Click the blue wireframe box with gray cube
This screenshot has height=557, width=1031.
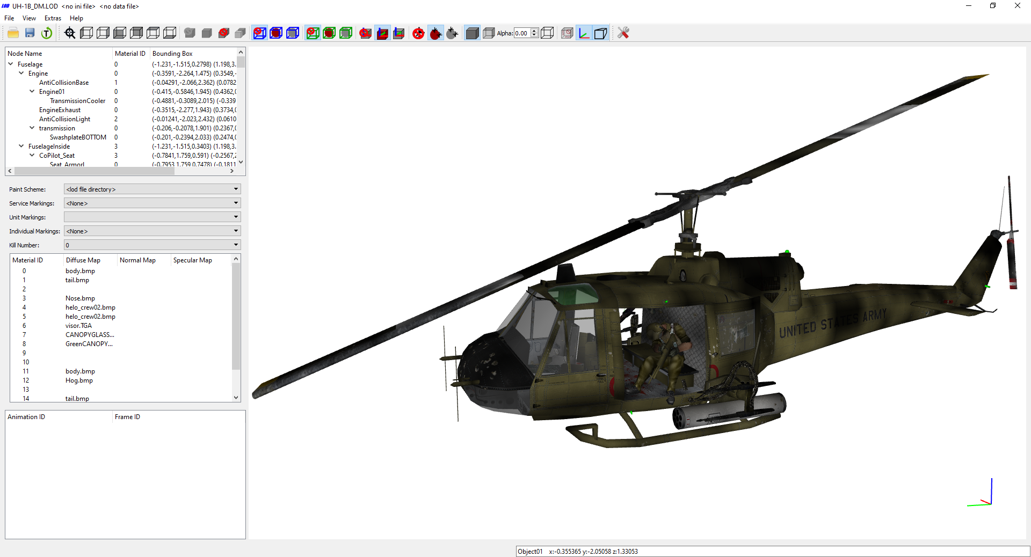click(293, 33)
